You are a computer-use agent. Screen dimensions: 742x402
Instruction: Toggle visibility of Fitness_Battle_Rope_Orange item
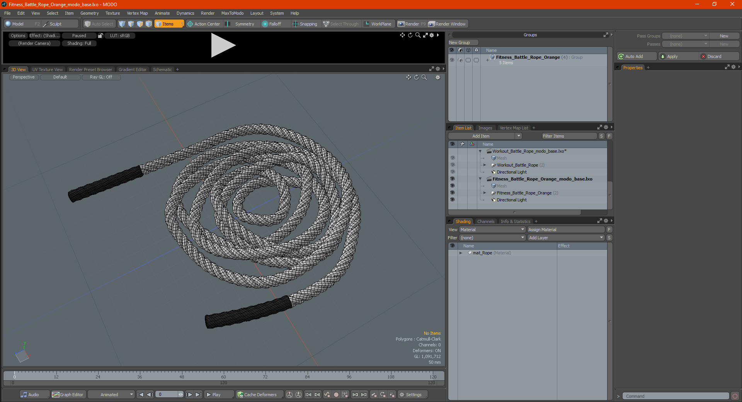[452, 193]
